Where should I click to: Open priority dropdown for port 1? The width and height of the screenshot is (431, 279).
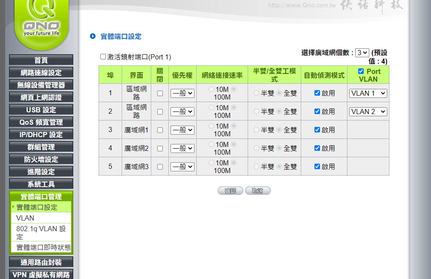click(183, 93)
